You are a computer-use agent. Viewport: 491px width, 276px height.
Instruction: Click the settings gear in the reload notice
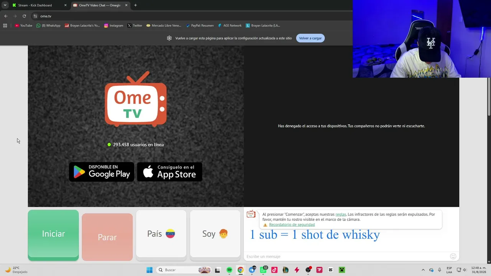tap(169, 38)
